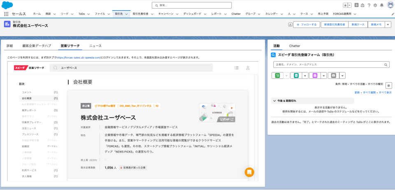Expand the FORCAS連携用 tab dropdown chevron
This screenshot has height=190, width=395.
(355, 14)
